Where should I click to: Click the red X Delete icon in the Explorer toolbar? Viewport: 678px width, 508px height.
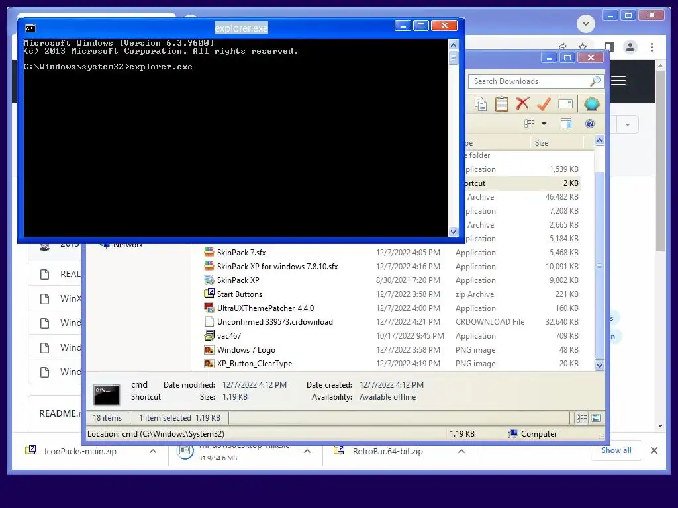point(522,104)
